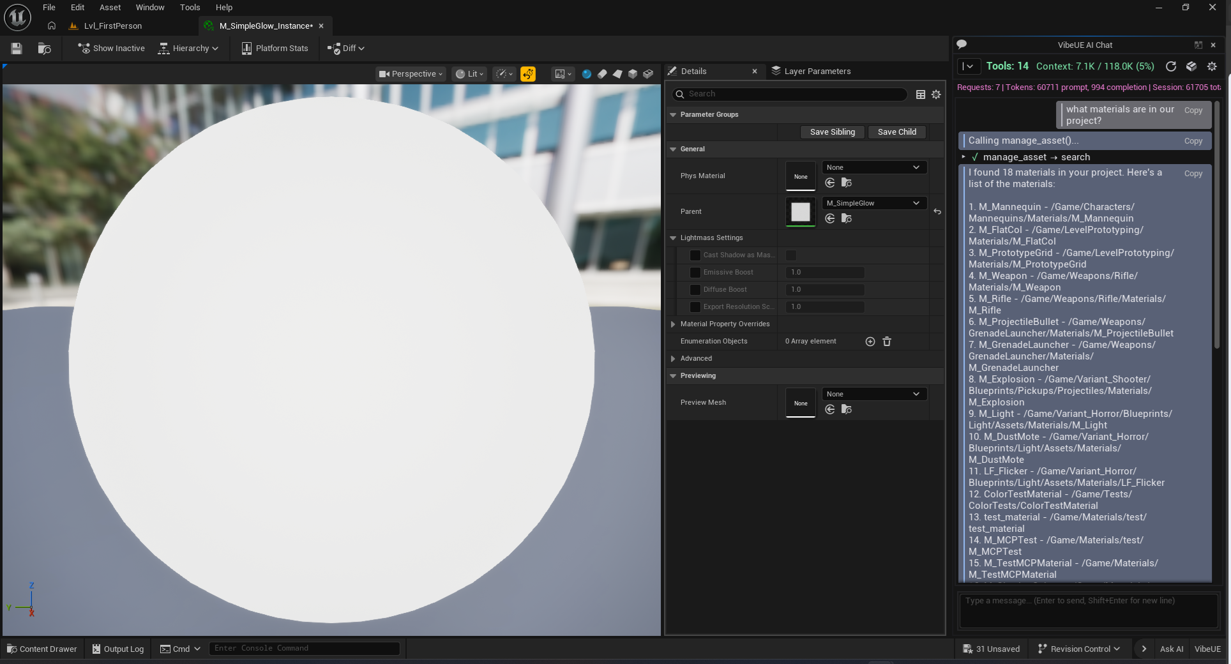Image resolution: width=1231 pixels, height=664 pixels.
Task: Toggle Cast Shadow as Masked checkbox
Action: tap(695, 255)
